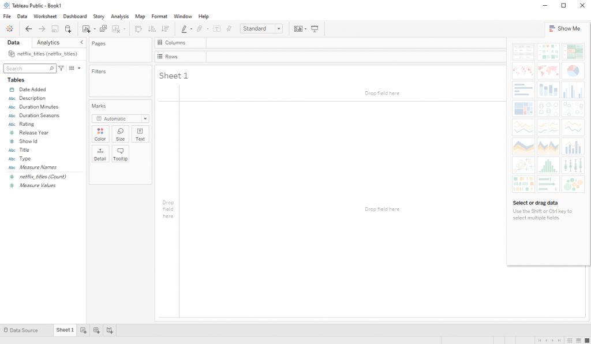
Task: Click the Size button on Marks card
Action: pos(120,134)
